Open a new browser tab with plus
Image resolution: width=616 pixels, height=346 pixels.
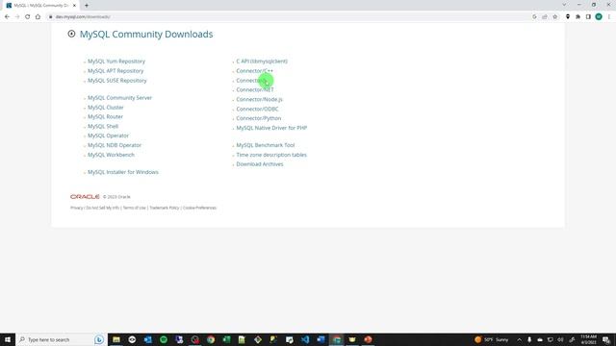[x=87, y=6]
